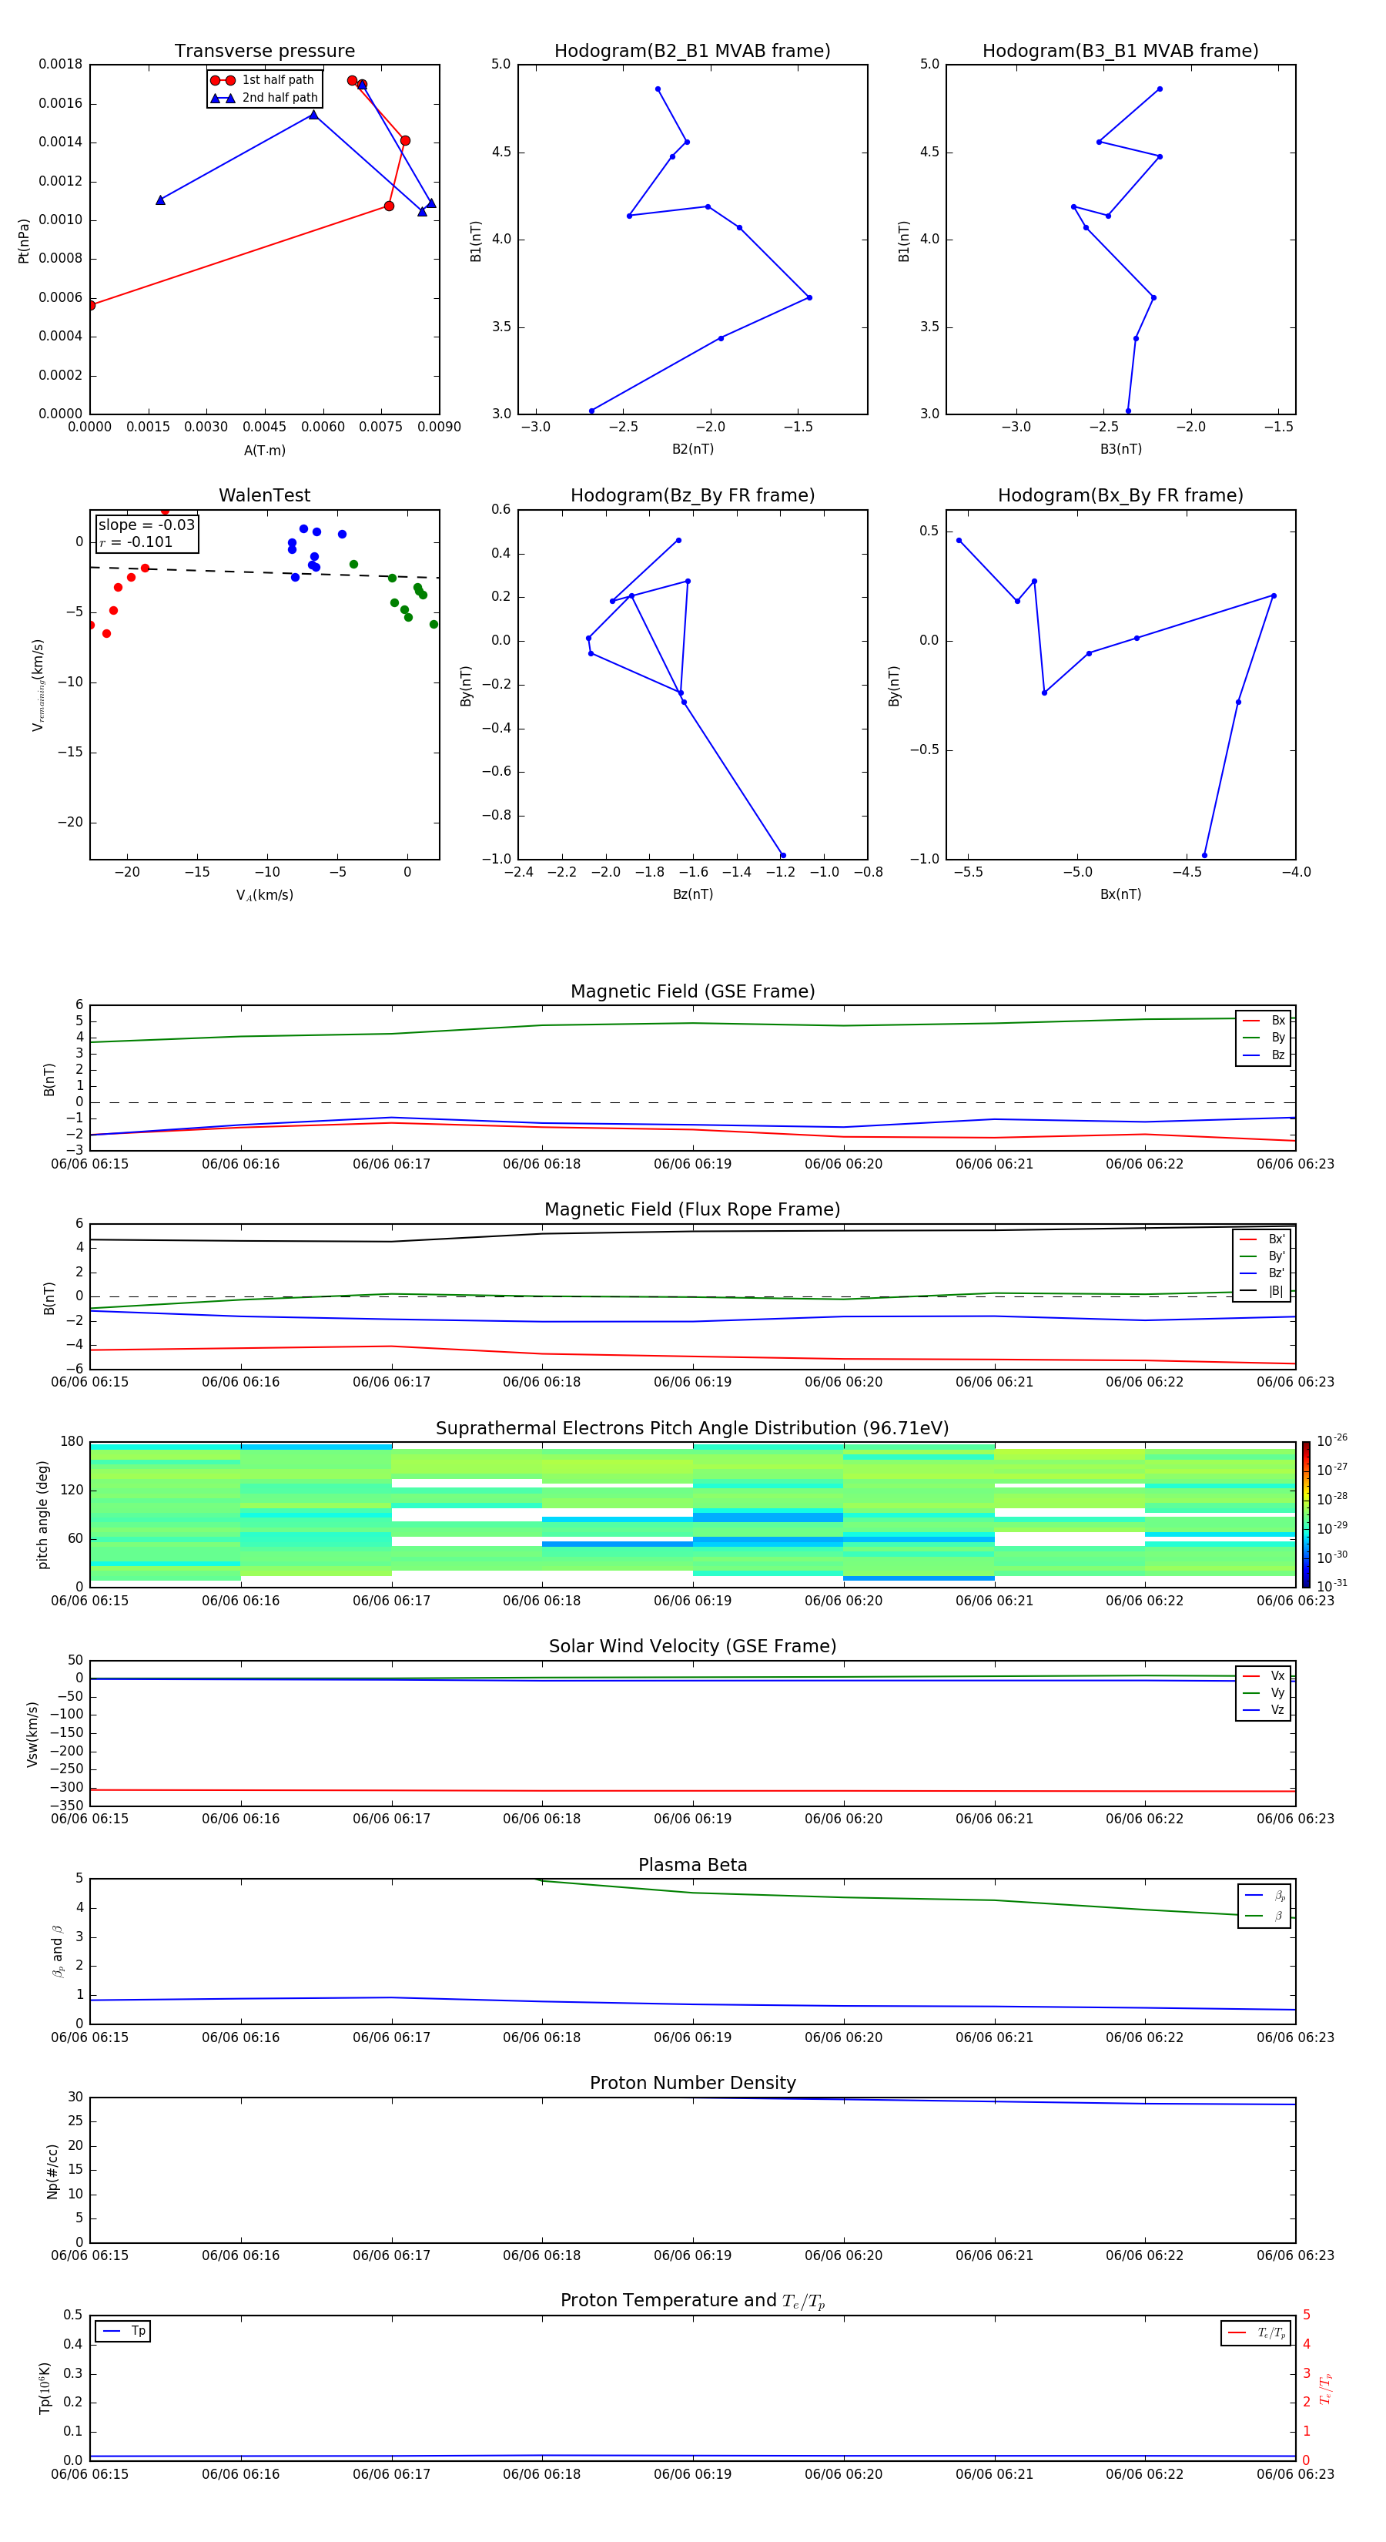The width and height of the screenshot is (1386, 2542).
Task: Select the βp entry in Plasma Beta legend
Action: pos(1264,1896)
